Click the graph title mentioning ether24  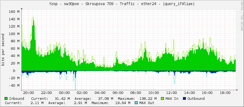tap(122, 4)
